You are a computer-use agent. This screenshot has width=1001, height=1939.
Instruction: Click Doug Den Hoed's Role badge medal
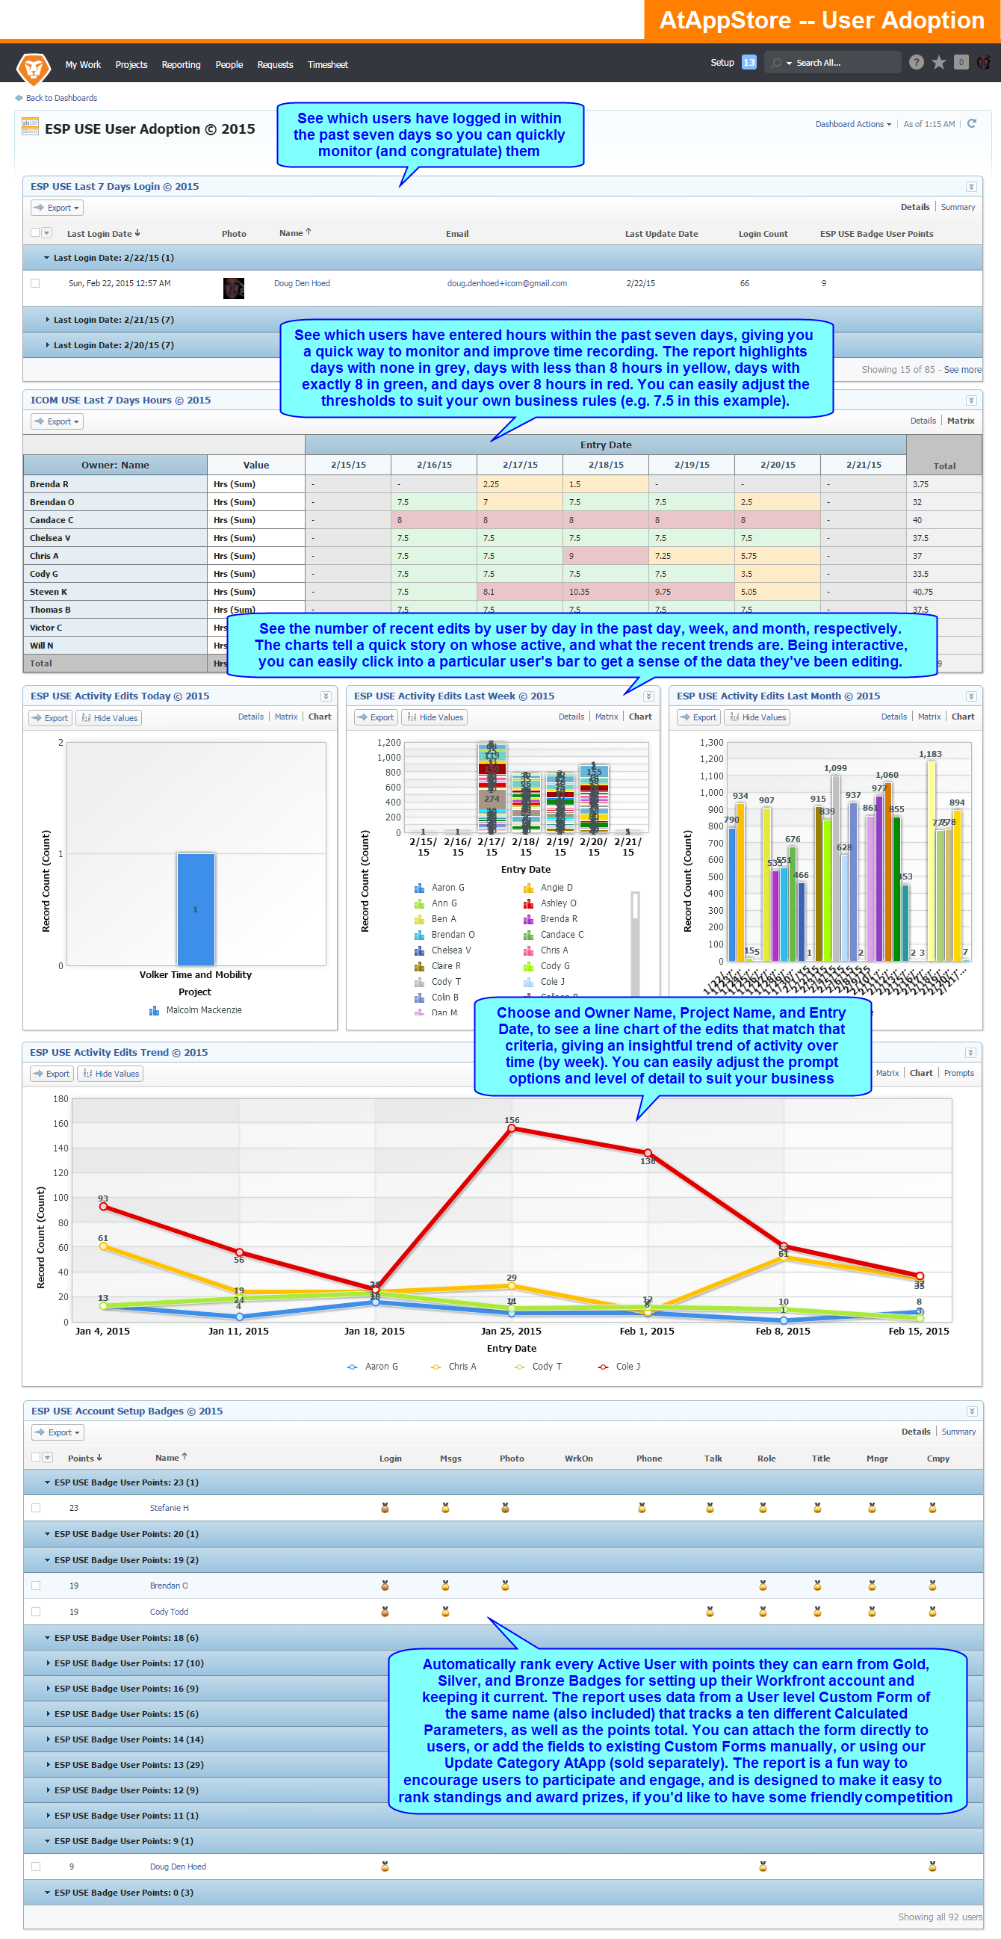763,1866
